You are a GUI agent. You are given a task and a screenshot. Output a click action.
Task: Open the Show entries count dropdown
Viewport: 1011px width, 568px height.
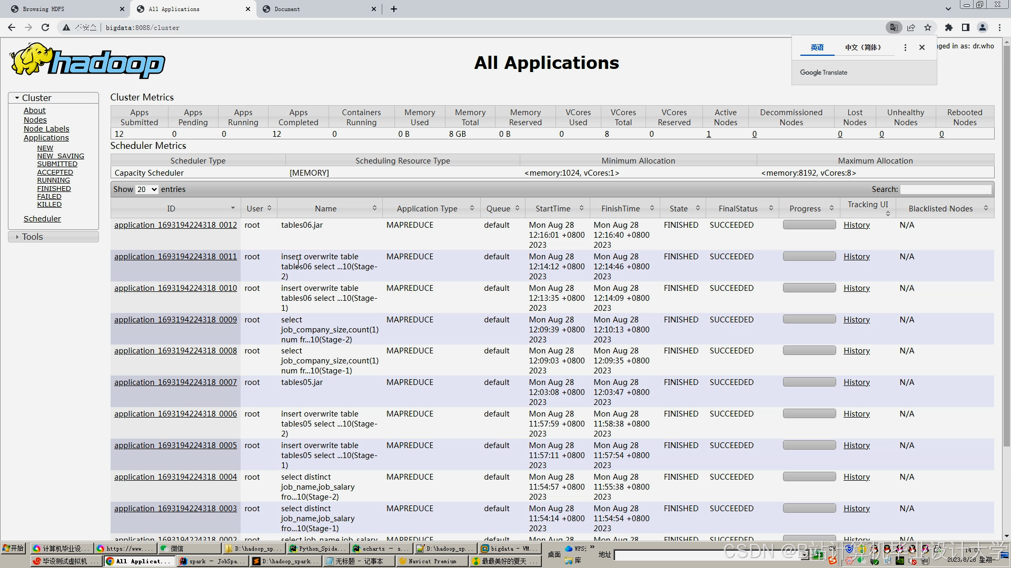[x=147, y=189]
